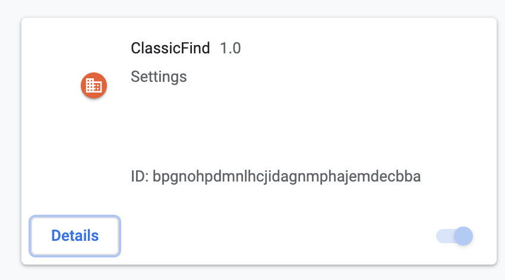The height and width of the screenshot is (280, 505).
Task: Click the white grid symbol inside orange circle
Action: coord(94,85)
